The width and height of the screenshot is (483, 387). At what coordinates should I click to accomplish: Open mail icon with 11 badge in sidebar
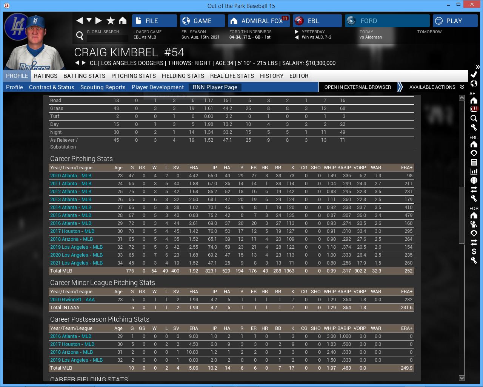pos(474,109)
